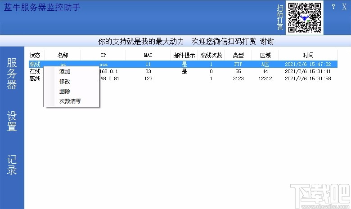This screenshot has width=351, height=209.
Task: Click the IP cell aaa
Action: tap(103, 65)
